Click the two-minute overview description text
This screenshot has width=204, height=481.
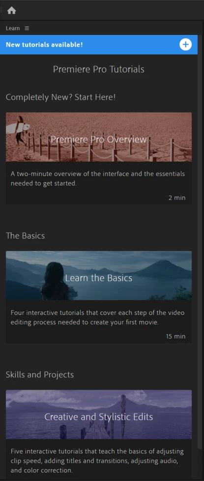click(98, 178)
